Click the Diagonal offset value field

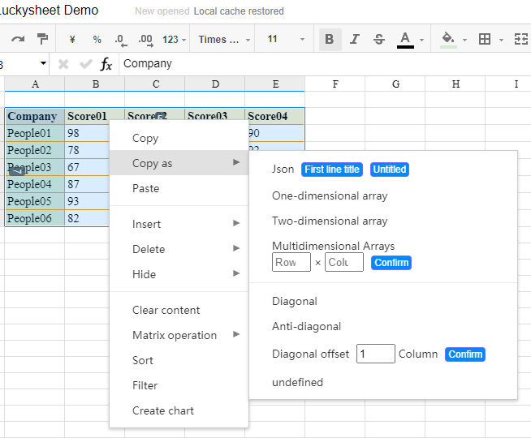coord(376,354)
